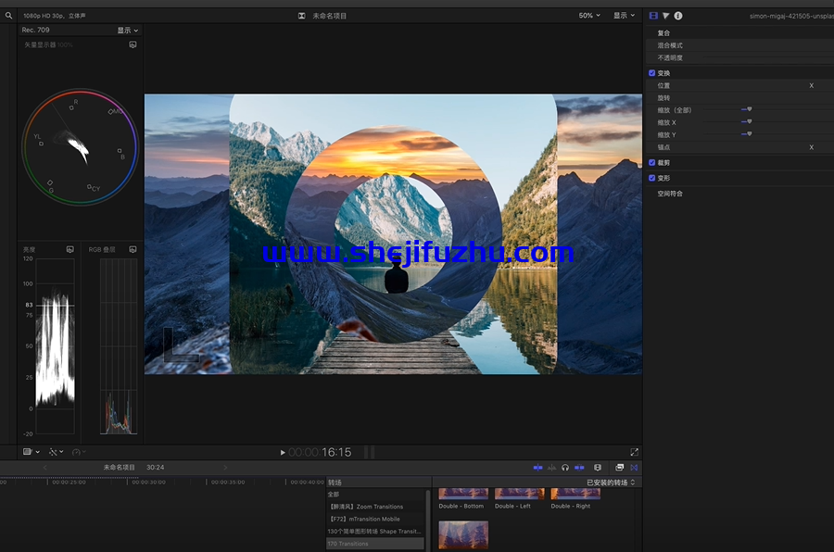Click the search magnifier icon
This screenshot has width=834, height=552.
(x=8, y=16)
